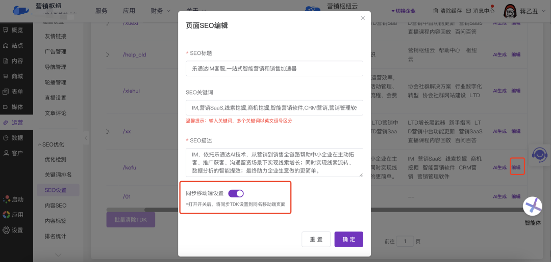This screenshot has height=262, width=551.
Task: Click the SEO描述 text area
Action: tap(274, 162)
